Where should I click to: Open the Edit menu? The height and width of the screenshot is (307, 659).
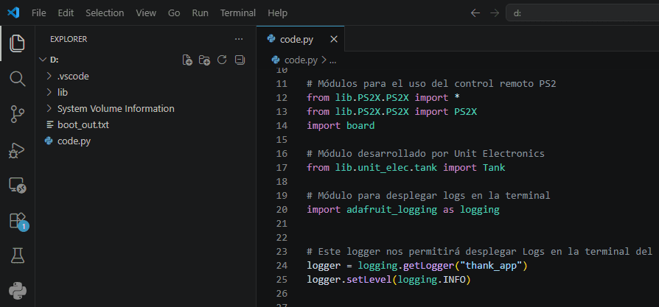pos(66,13)
